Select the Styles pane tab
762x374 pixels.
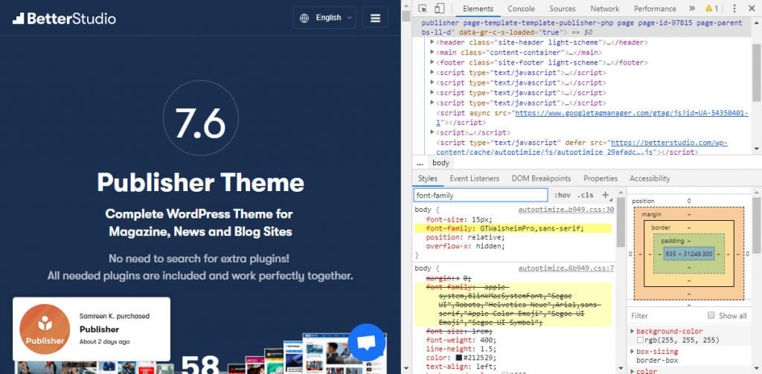(x=428, y=178)
